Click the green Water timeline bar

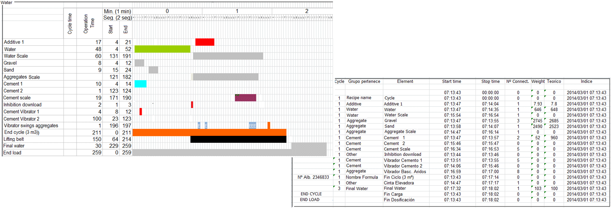(x=162, y=49)
